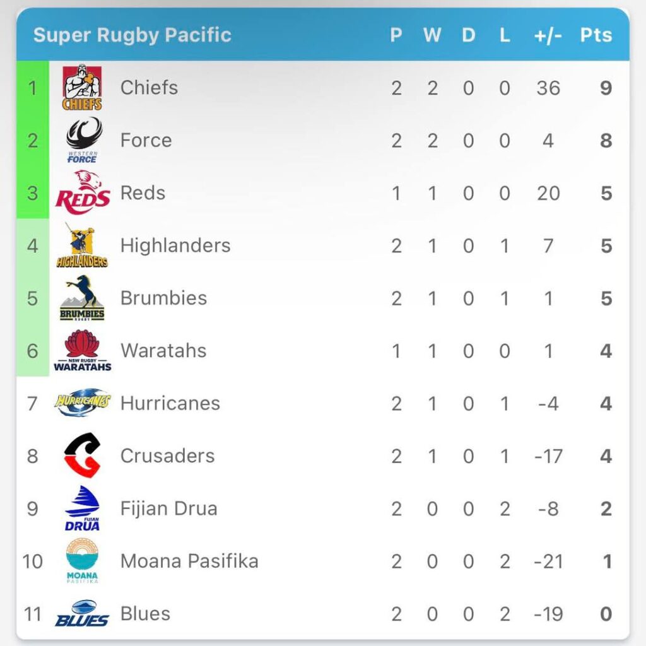Sort by the Pts column header

pyautogui.click(x=596, y=35)
